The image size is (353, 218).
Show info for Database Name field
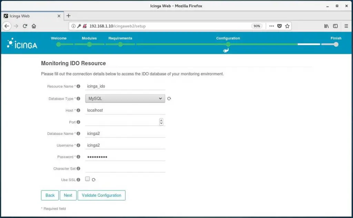[78, 133]
